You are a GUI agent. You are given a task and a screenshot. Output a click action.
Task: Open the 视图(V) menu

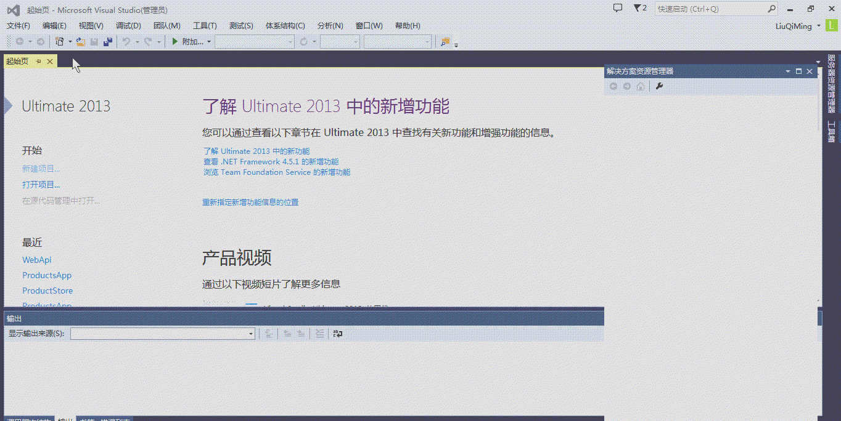pos(91,26)
